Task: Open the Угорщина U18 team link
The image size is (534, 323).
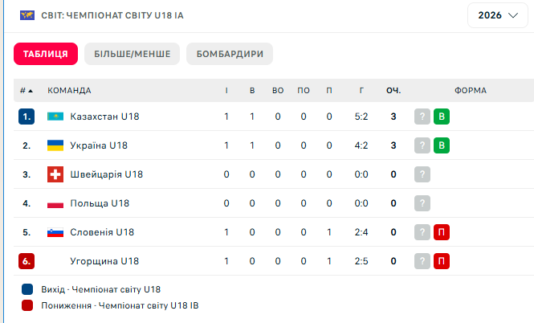Action: tap(104, 261)
